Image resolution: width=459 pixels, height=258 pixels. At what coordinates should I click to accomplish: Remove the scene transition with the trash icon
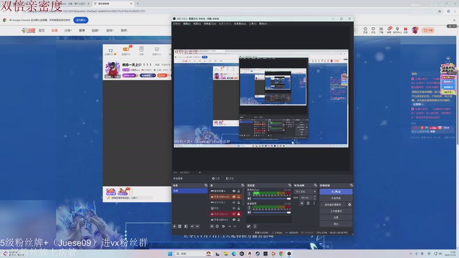tap(308, 204)
